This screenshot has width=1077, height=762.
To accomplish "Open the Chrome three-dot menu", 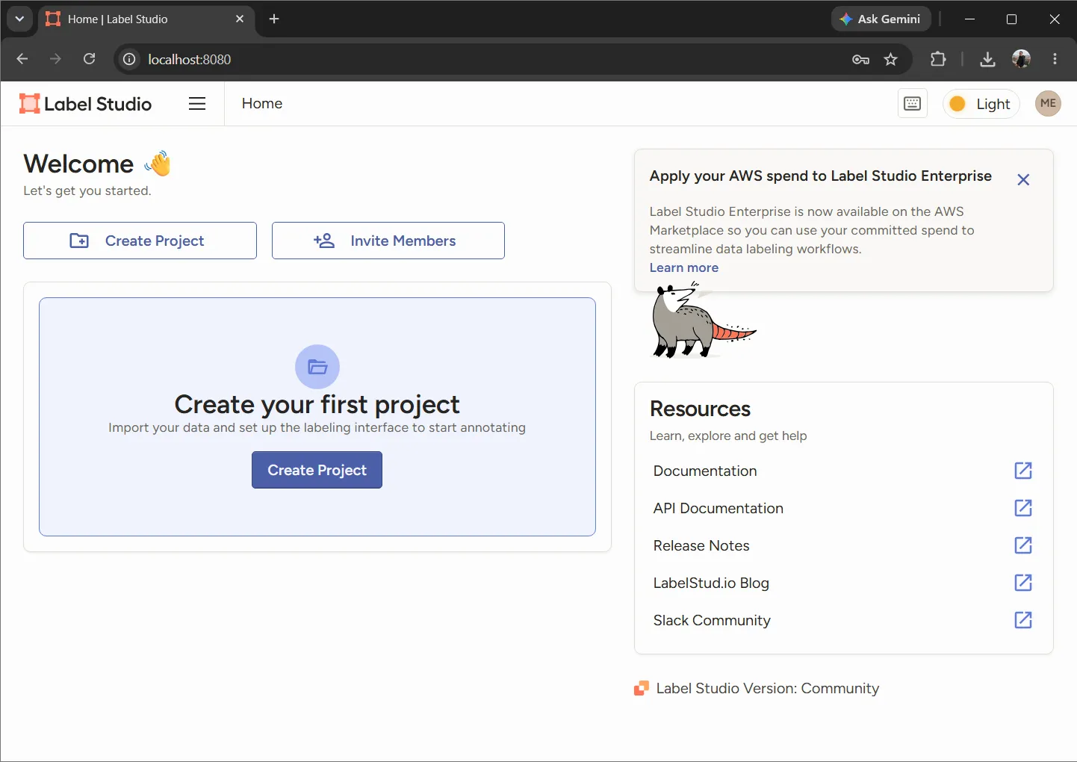I will point(1055,59).
